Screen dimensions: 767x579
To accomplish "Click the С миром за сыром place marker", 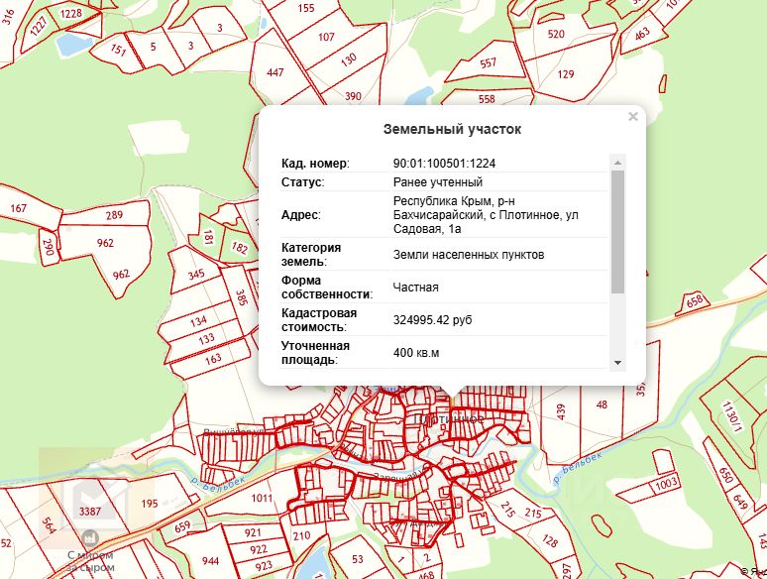I will tap(90, 538).
